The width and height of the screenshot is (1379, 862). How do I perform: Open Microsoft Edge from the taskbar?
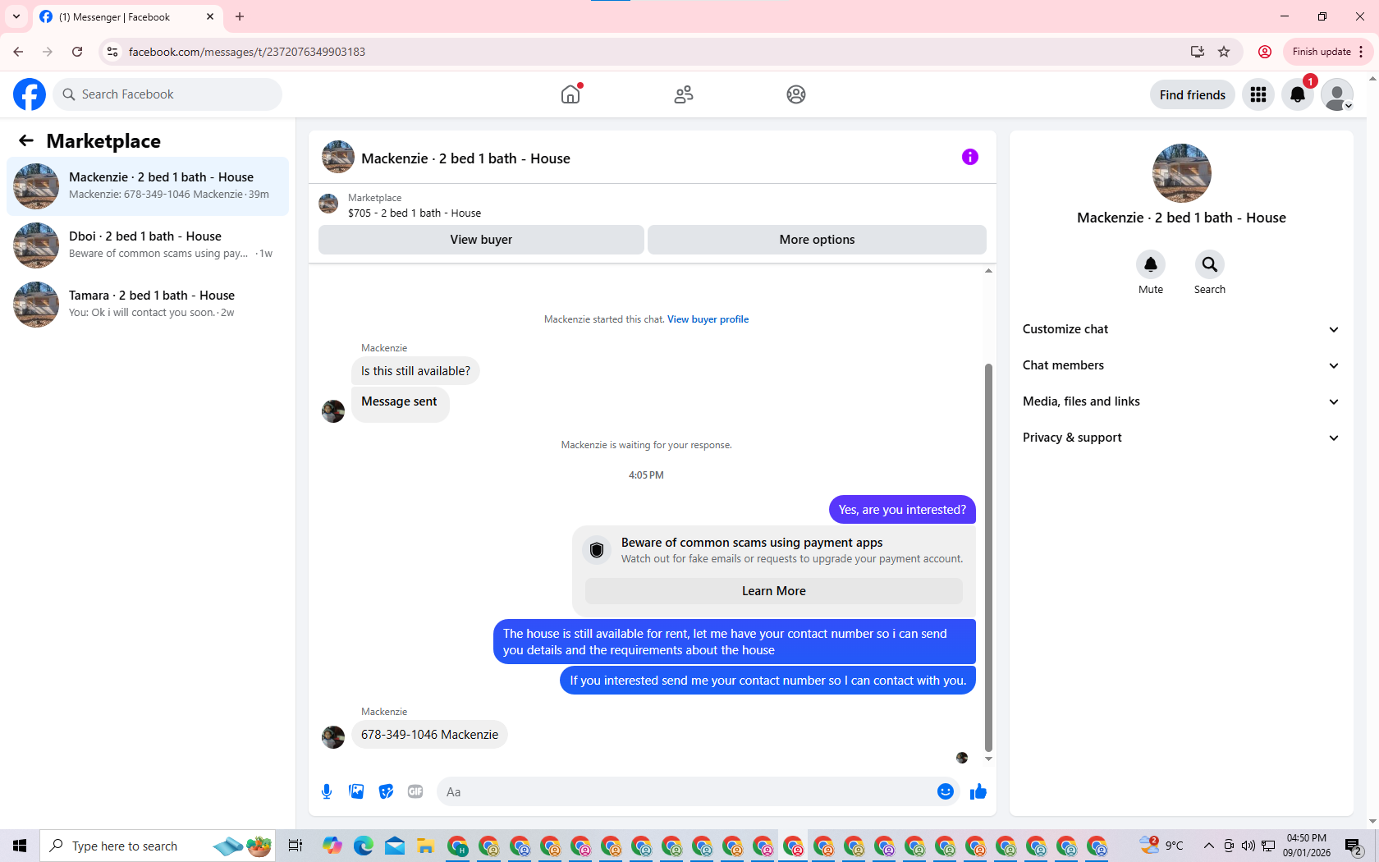point(364,846)
